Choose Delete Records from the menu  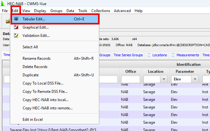(35, 67)
